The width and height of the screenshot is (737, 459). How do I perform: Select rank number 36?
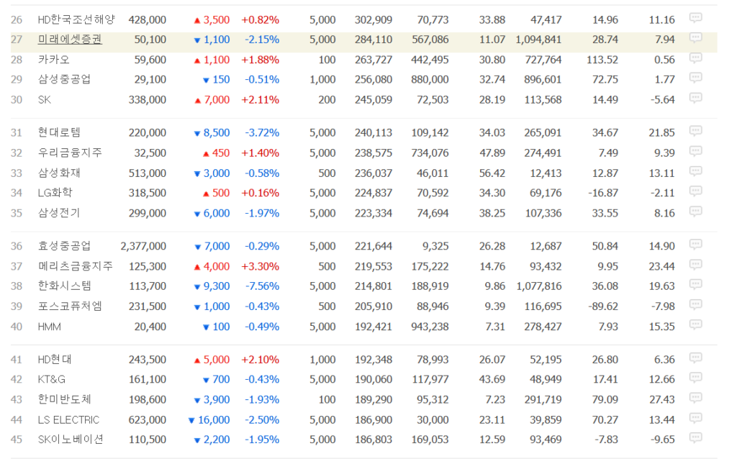pos(17,246)
